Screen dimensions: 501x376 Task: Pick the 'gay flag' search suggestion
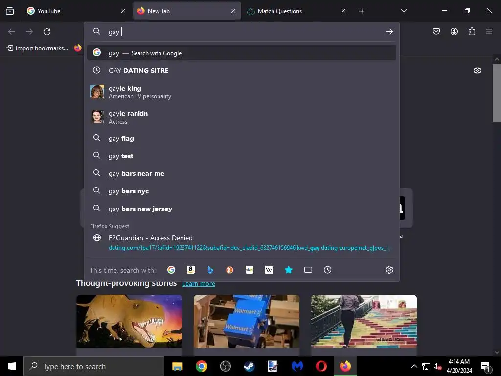(242, 138)
